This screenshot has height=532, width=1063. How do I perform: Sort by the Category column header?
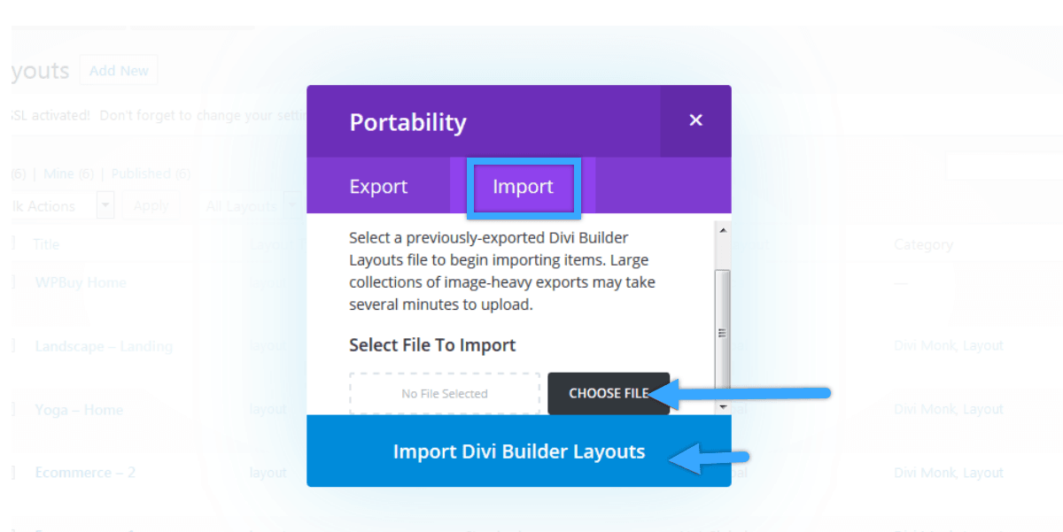coord(923,244)
